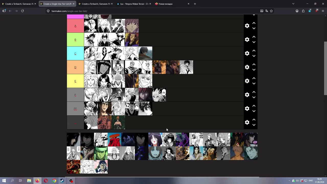Viewport: 327px width, 184px height.
Task: Edit the tier E label
Action: 75,81
